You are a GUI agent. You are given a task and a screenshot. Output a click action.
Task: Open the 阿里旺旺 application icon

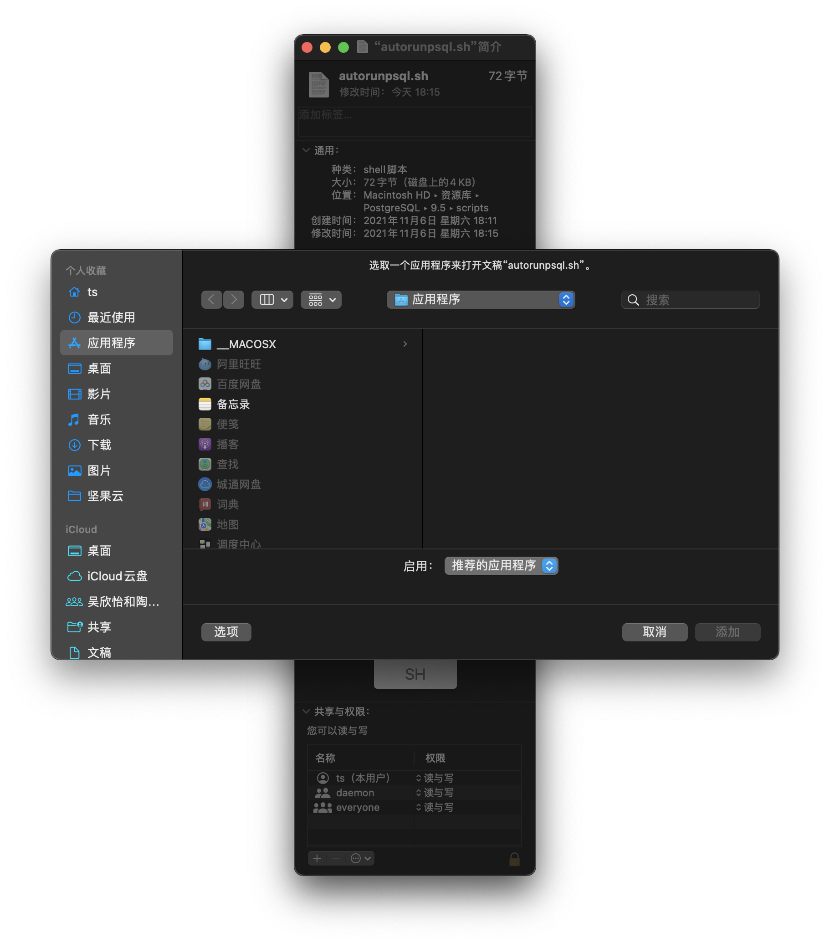239,364
